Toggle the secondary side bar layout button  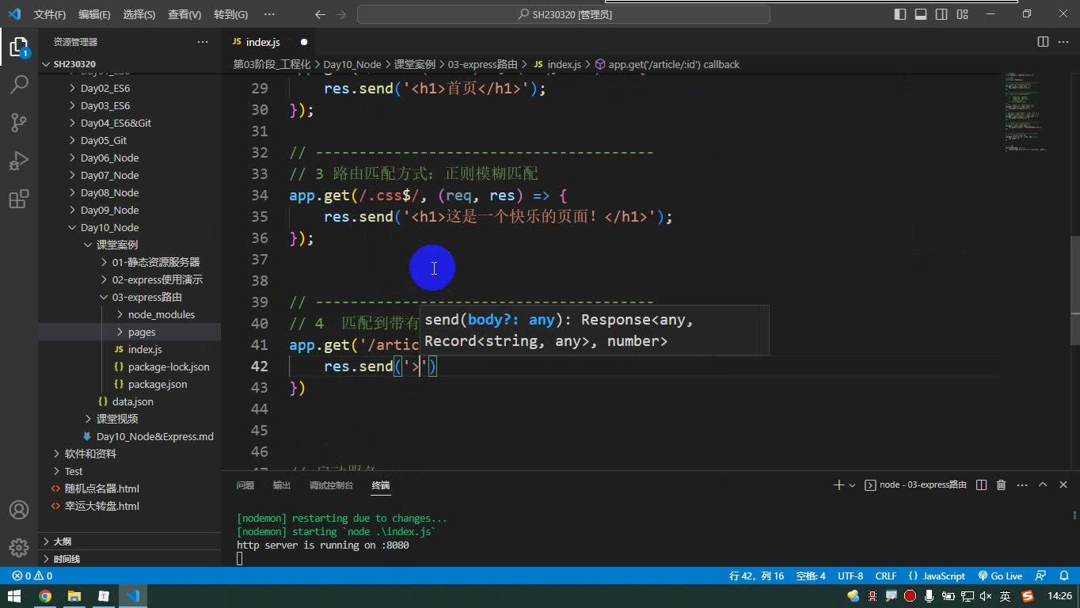click(941, 14)
